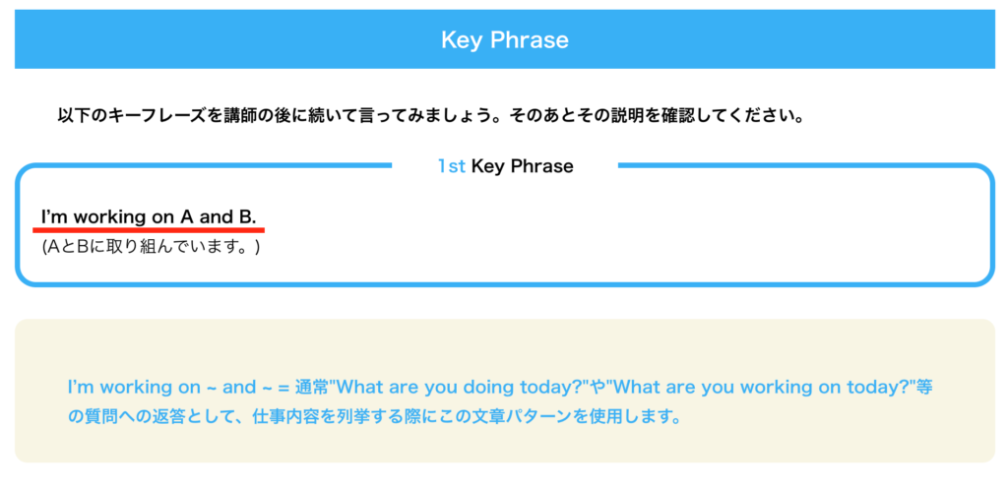Click the Japanese translation "AとBに取り組んでいます。"
The height and width of the screenshot is (487, 1008).
click(x=151, y=247)
